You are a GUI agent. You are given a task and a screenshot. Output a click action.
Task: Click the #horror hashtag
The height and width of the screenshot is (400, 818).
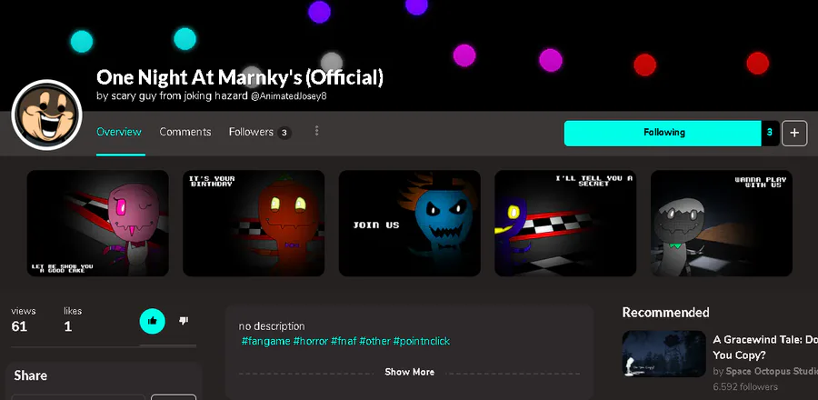tap(311, 341)
